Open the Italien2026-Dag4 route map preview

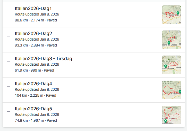click(171, 90)
